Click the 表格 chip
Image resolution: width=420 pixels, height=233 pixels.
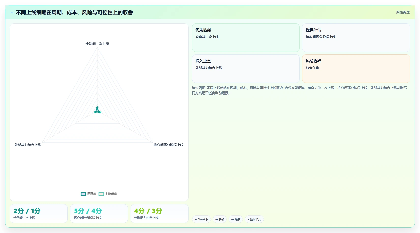click(220, 219)
